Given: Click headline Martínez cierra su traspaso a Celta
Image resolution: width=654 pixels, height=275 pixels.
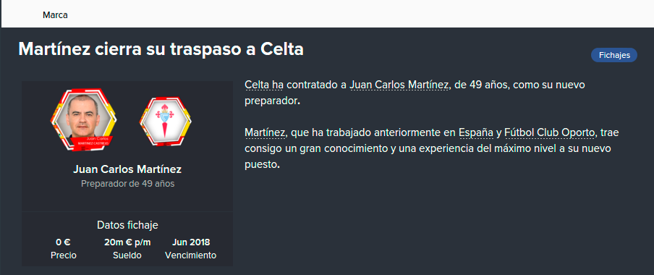Looking at the screenshot, I should tap(161, 50).
